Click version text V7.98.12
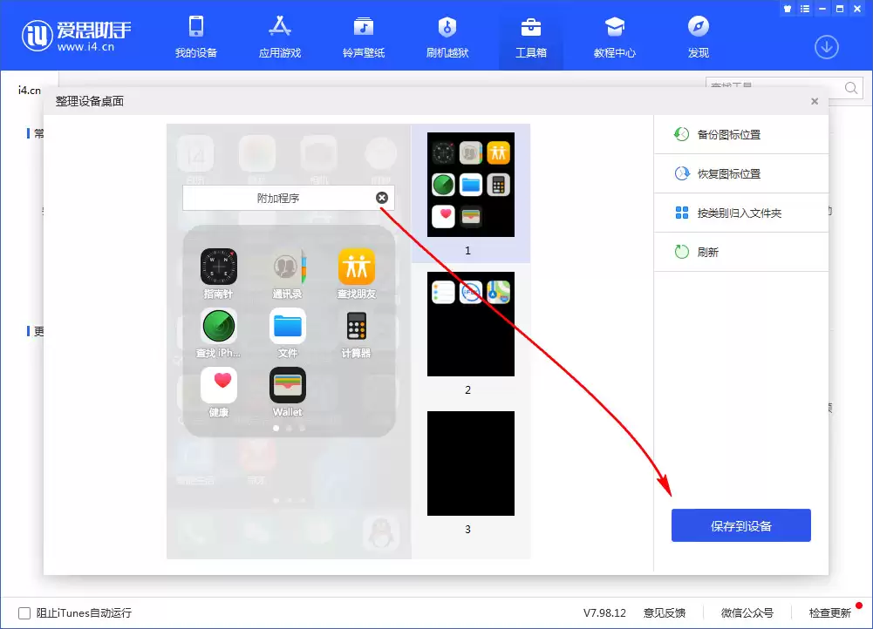 [604, 612]
